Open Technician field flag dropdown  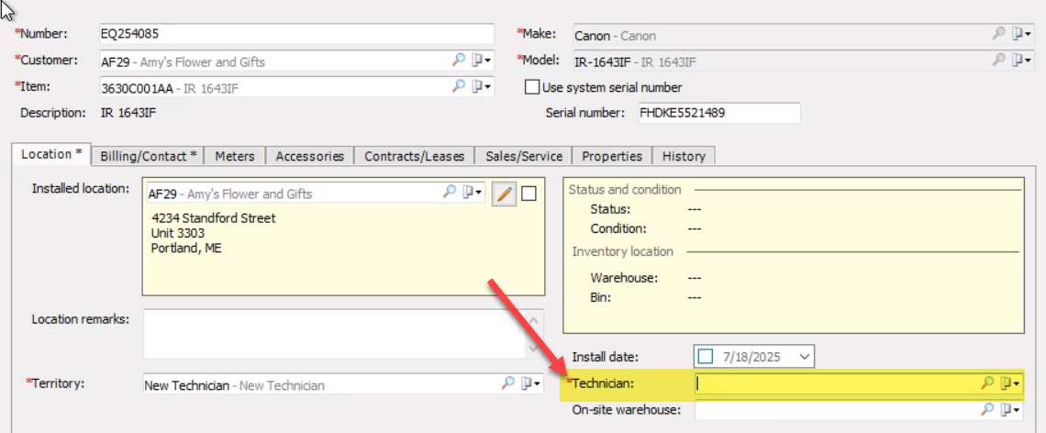point(1011,383)
